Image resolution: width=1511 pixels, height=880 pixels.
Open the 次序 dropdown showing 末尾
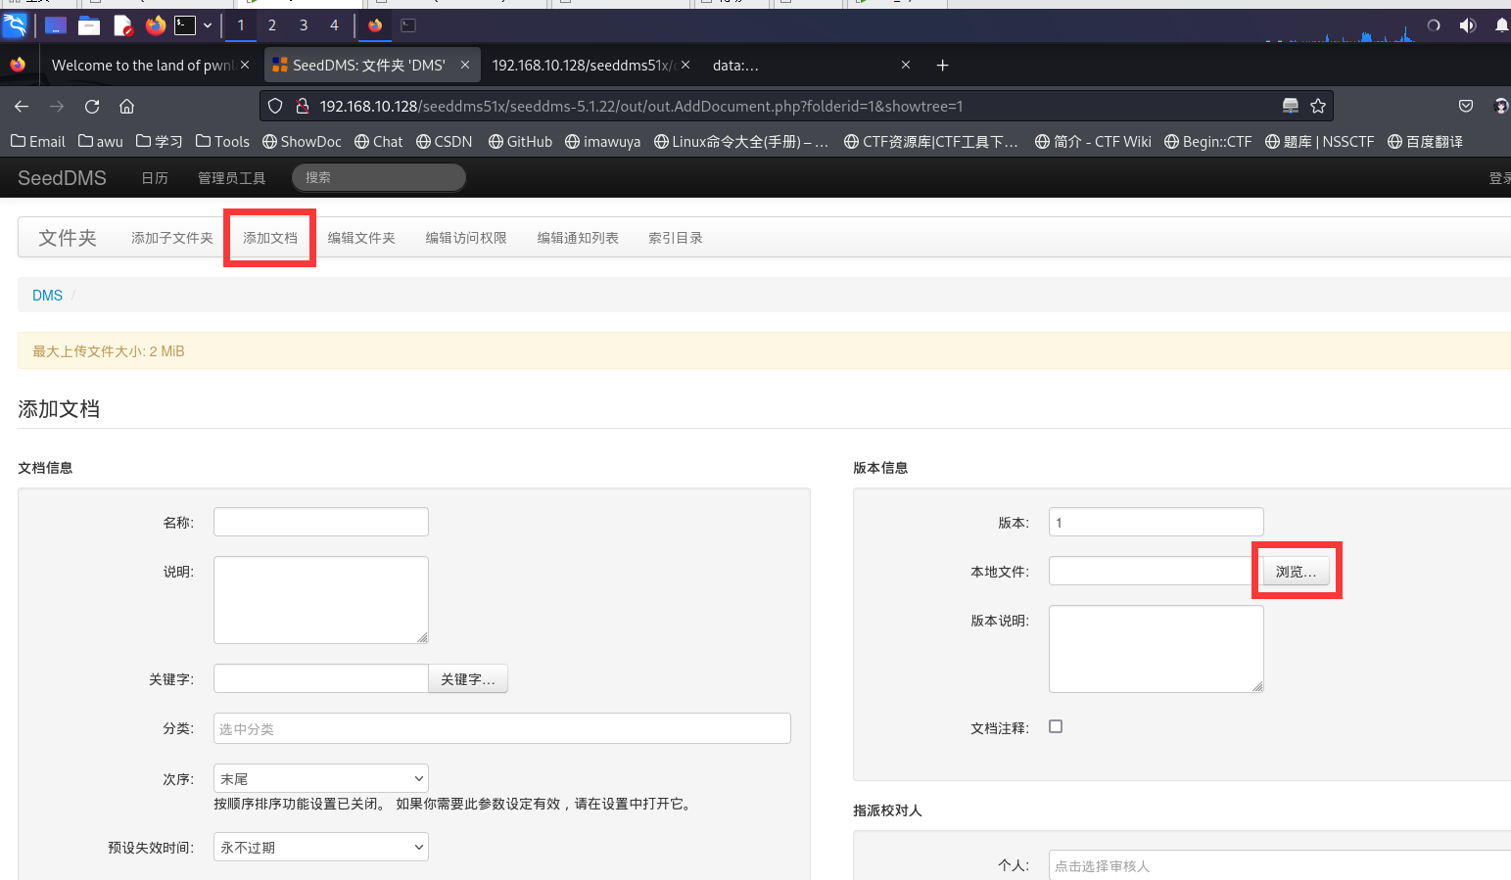click(321, 778)
